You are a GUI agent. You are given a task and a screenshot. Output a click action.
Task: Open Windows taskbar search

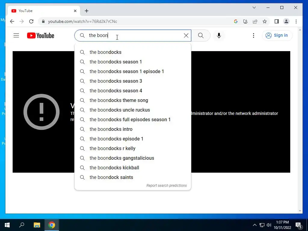tap(22, 225)
